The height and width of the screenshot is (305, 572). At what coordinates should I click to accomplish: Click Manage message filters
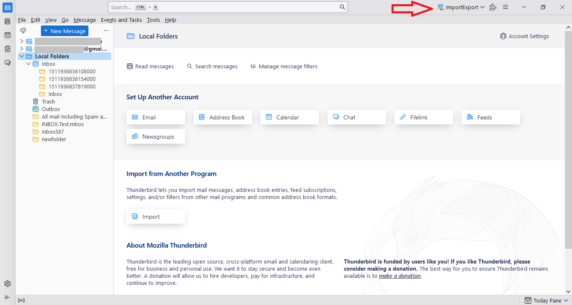[x=284, y=66]
